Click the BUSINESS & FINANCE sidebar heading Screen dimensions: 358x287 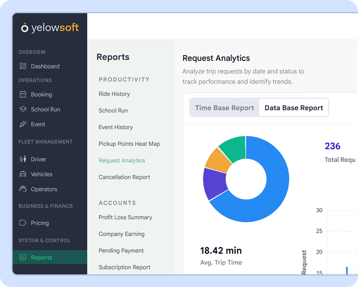[46, 206]
